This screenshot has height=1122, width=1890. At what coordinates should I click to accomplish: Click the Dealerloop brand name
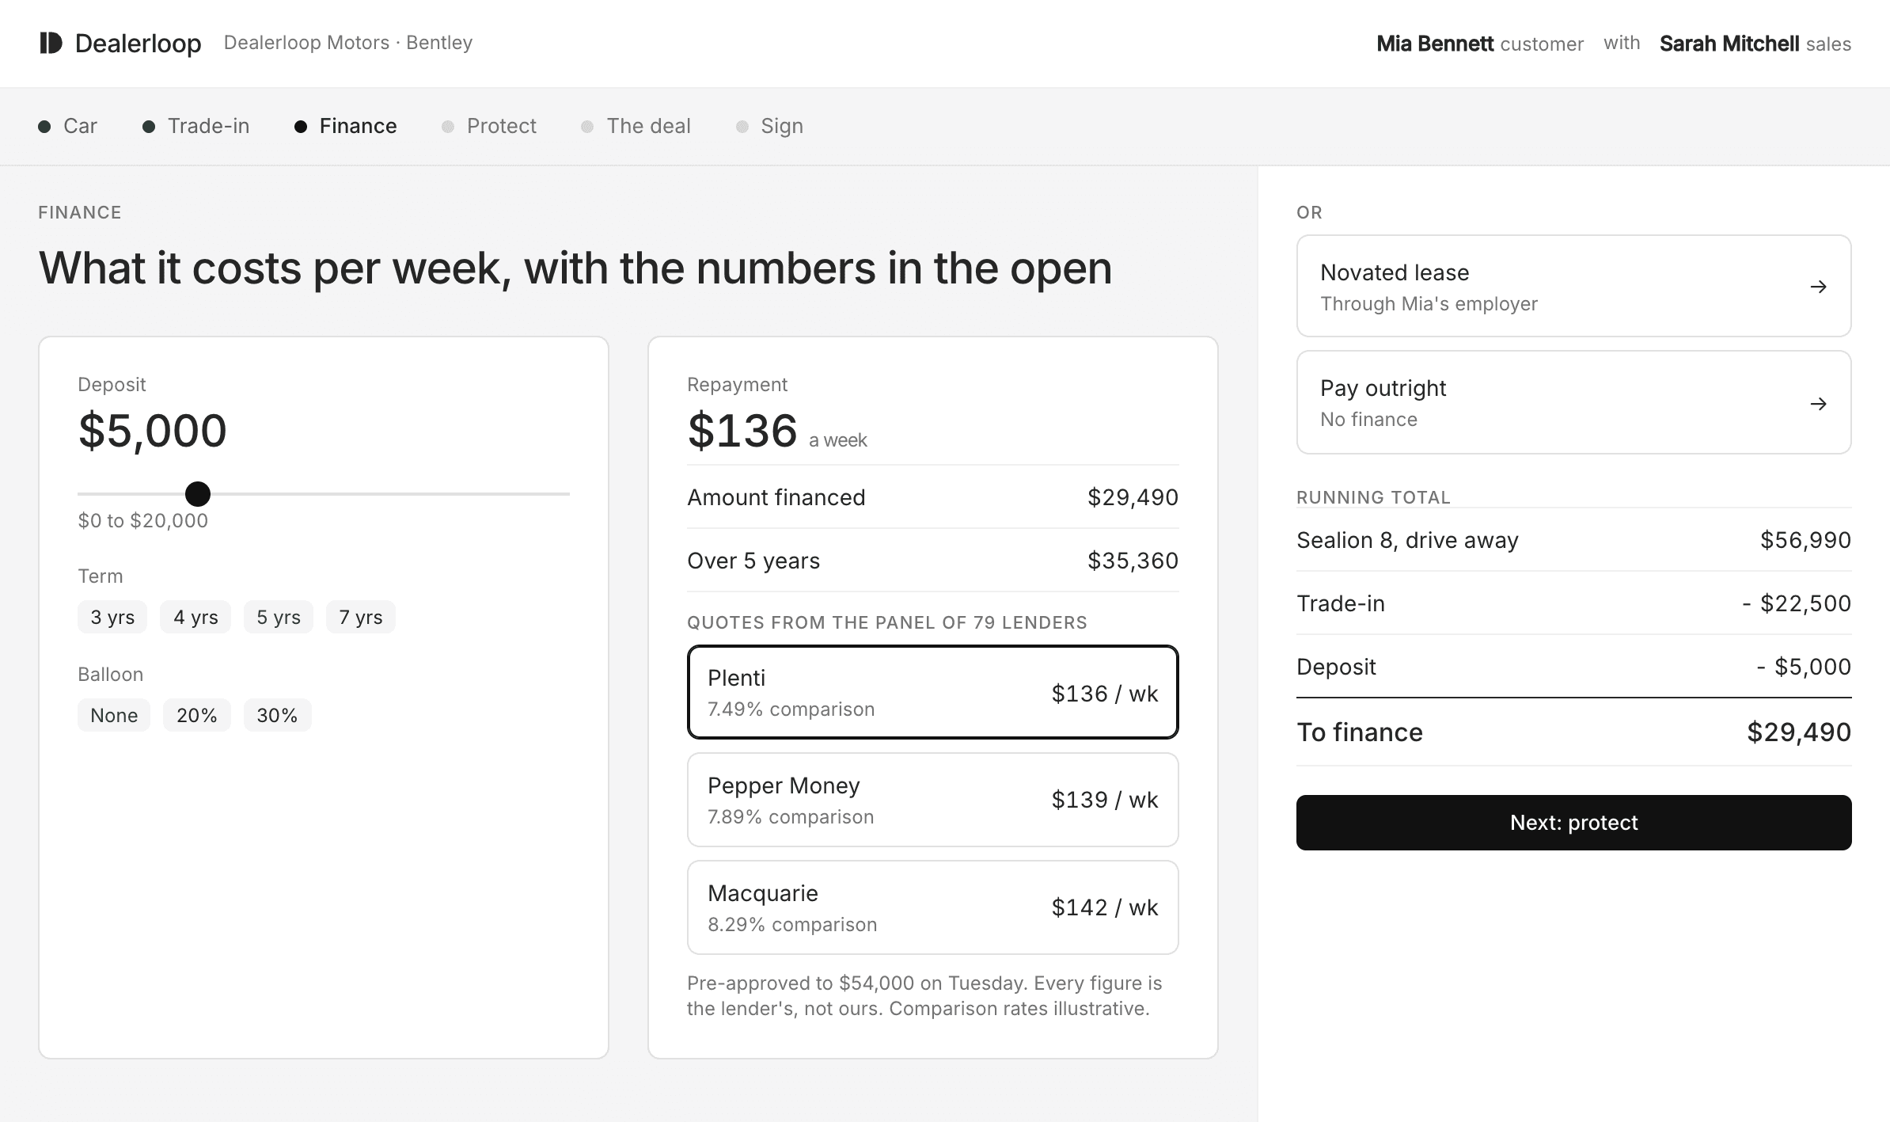(x=139, y=44)
